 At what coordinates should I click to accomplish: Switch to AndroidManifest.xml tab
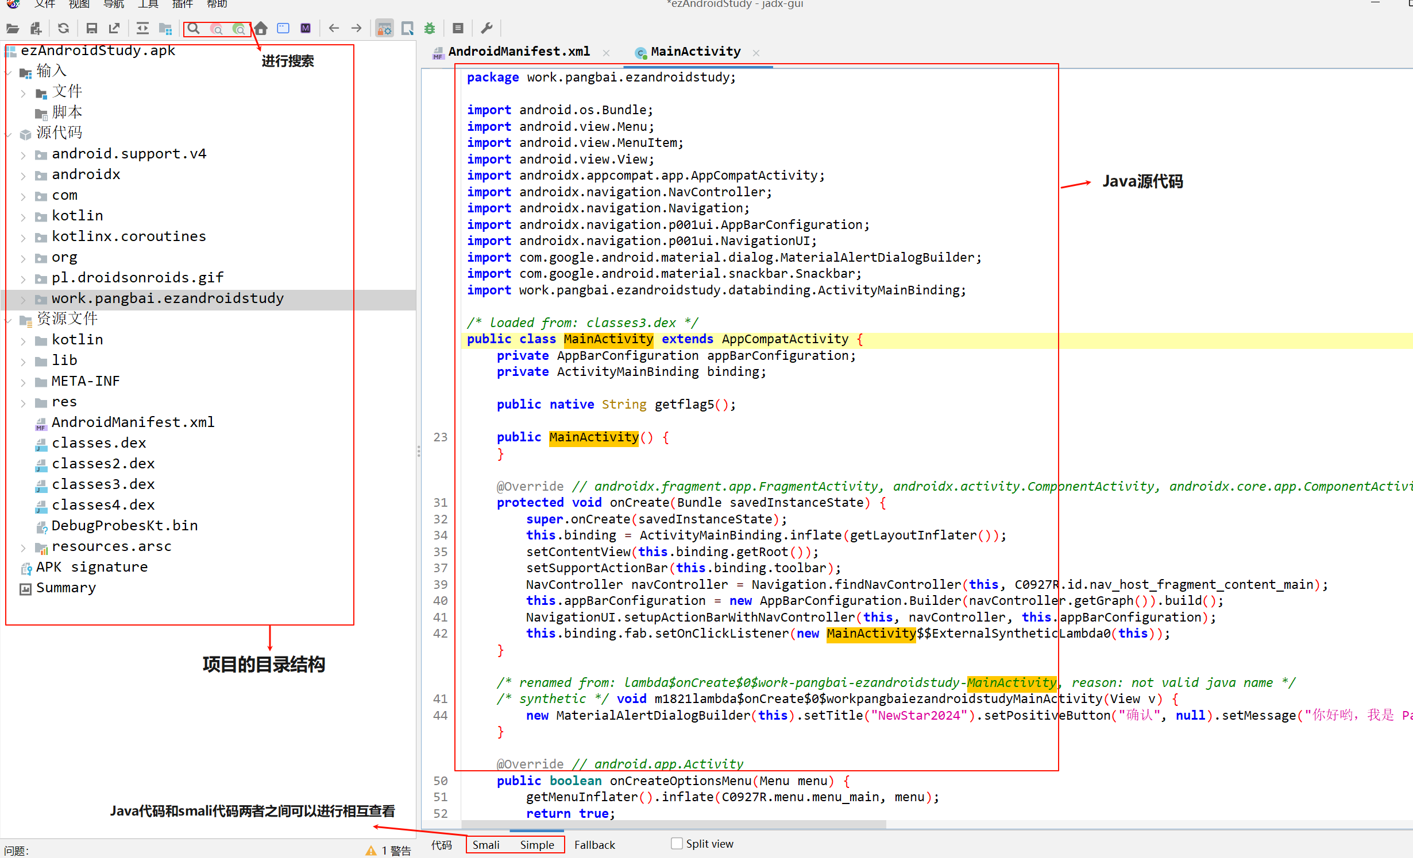tap(519, 52)
